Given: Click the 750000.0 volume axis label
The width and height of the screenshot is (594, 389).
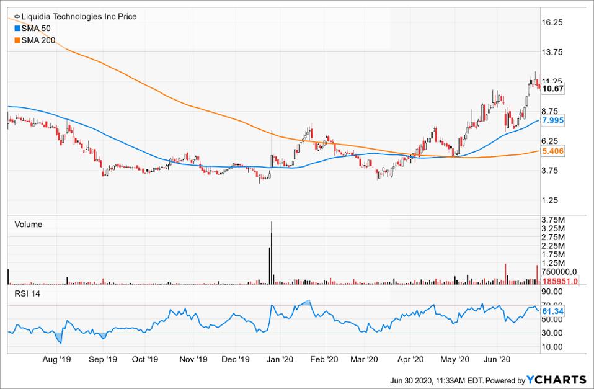Looking at the screenshot, I should pos(559,272).
